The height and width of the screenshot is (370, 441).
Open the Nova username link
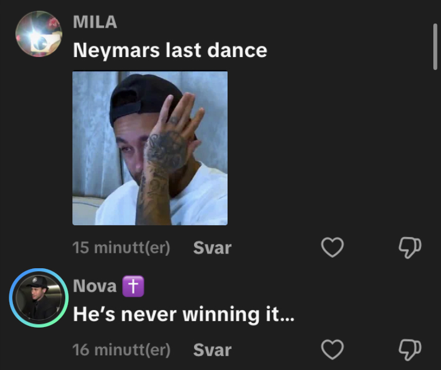(95, 286)
